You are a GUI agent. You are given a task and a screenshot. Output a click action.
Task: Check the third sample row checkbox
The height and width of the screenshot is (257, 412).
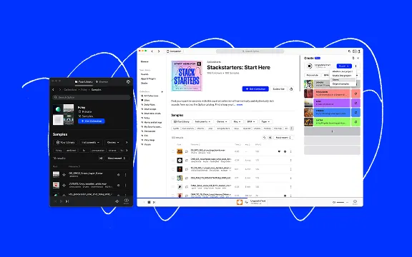pyautogui.click(x=173, y=169)
